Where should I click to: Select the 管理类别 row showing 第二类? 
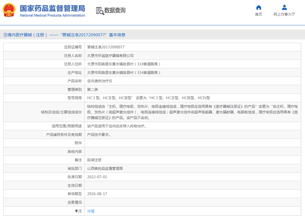click(93, 89)
